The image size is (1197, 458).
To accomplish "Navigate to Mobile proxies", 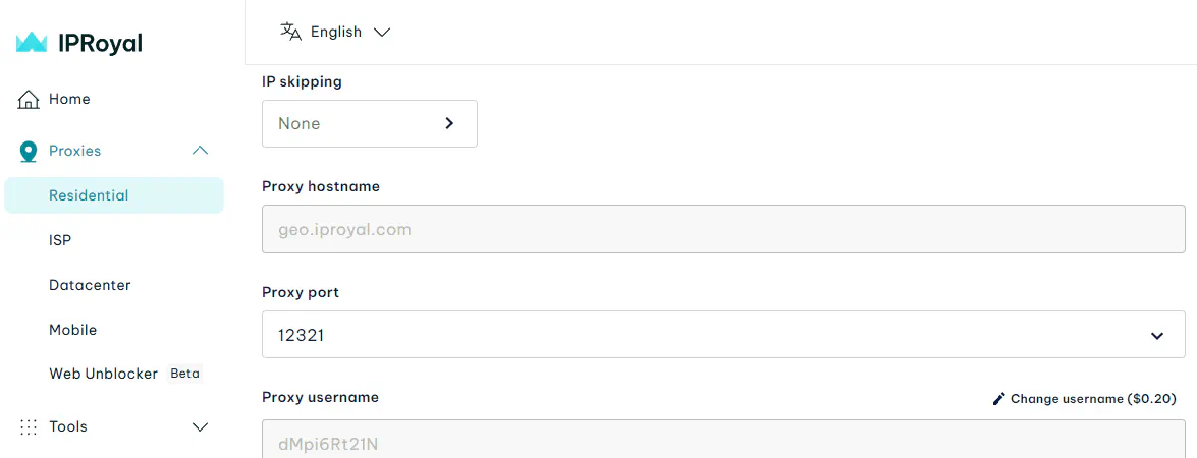I will tap(73, 330).
